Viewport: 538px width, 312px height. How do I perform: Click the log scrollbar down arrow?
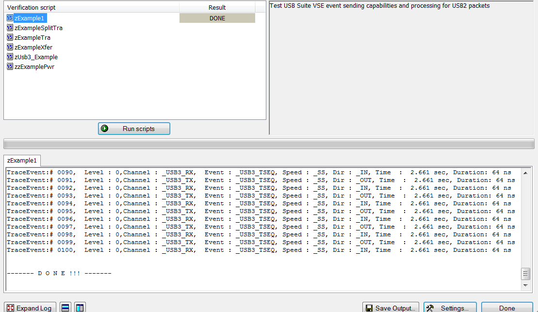525,285
